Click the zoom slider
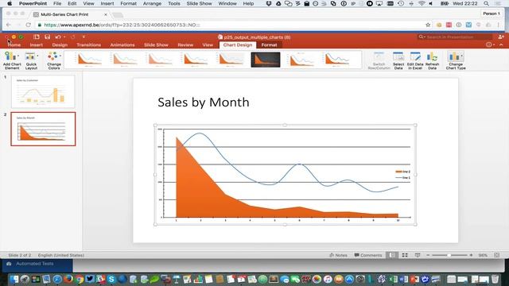Viewport: 509px width, 286px height. [x=449, y=255]
